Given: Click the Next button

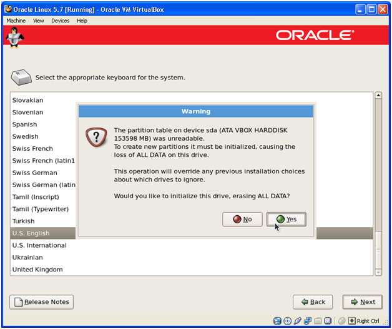Looking at the screenshot, I should (x=363, y=302).
